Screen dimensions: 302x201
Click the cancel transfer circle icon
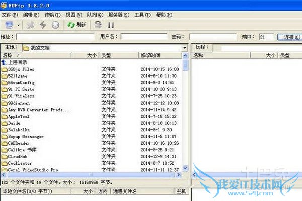coord(55,25)
